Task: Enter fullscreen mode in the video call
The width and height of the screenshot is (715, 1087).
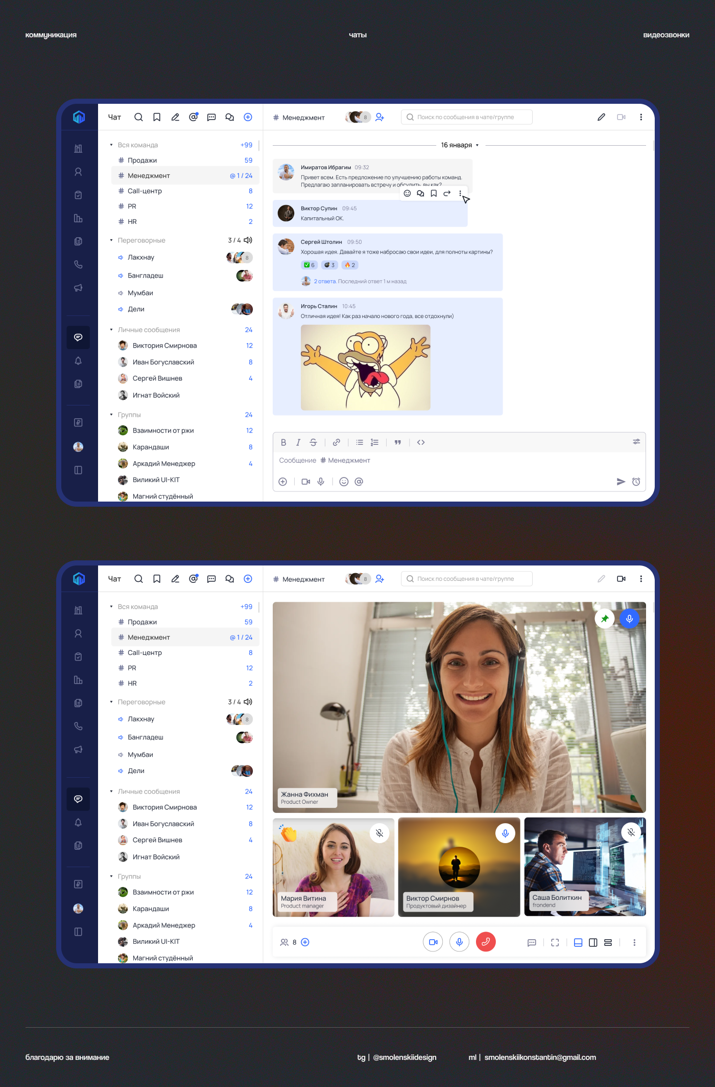Action: point(555,942)
